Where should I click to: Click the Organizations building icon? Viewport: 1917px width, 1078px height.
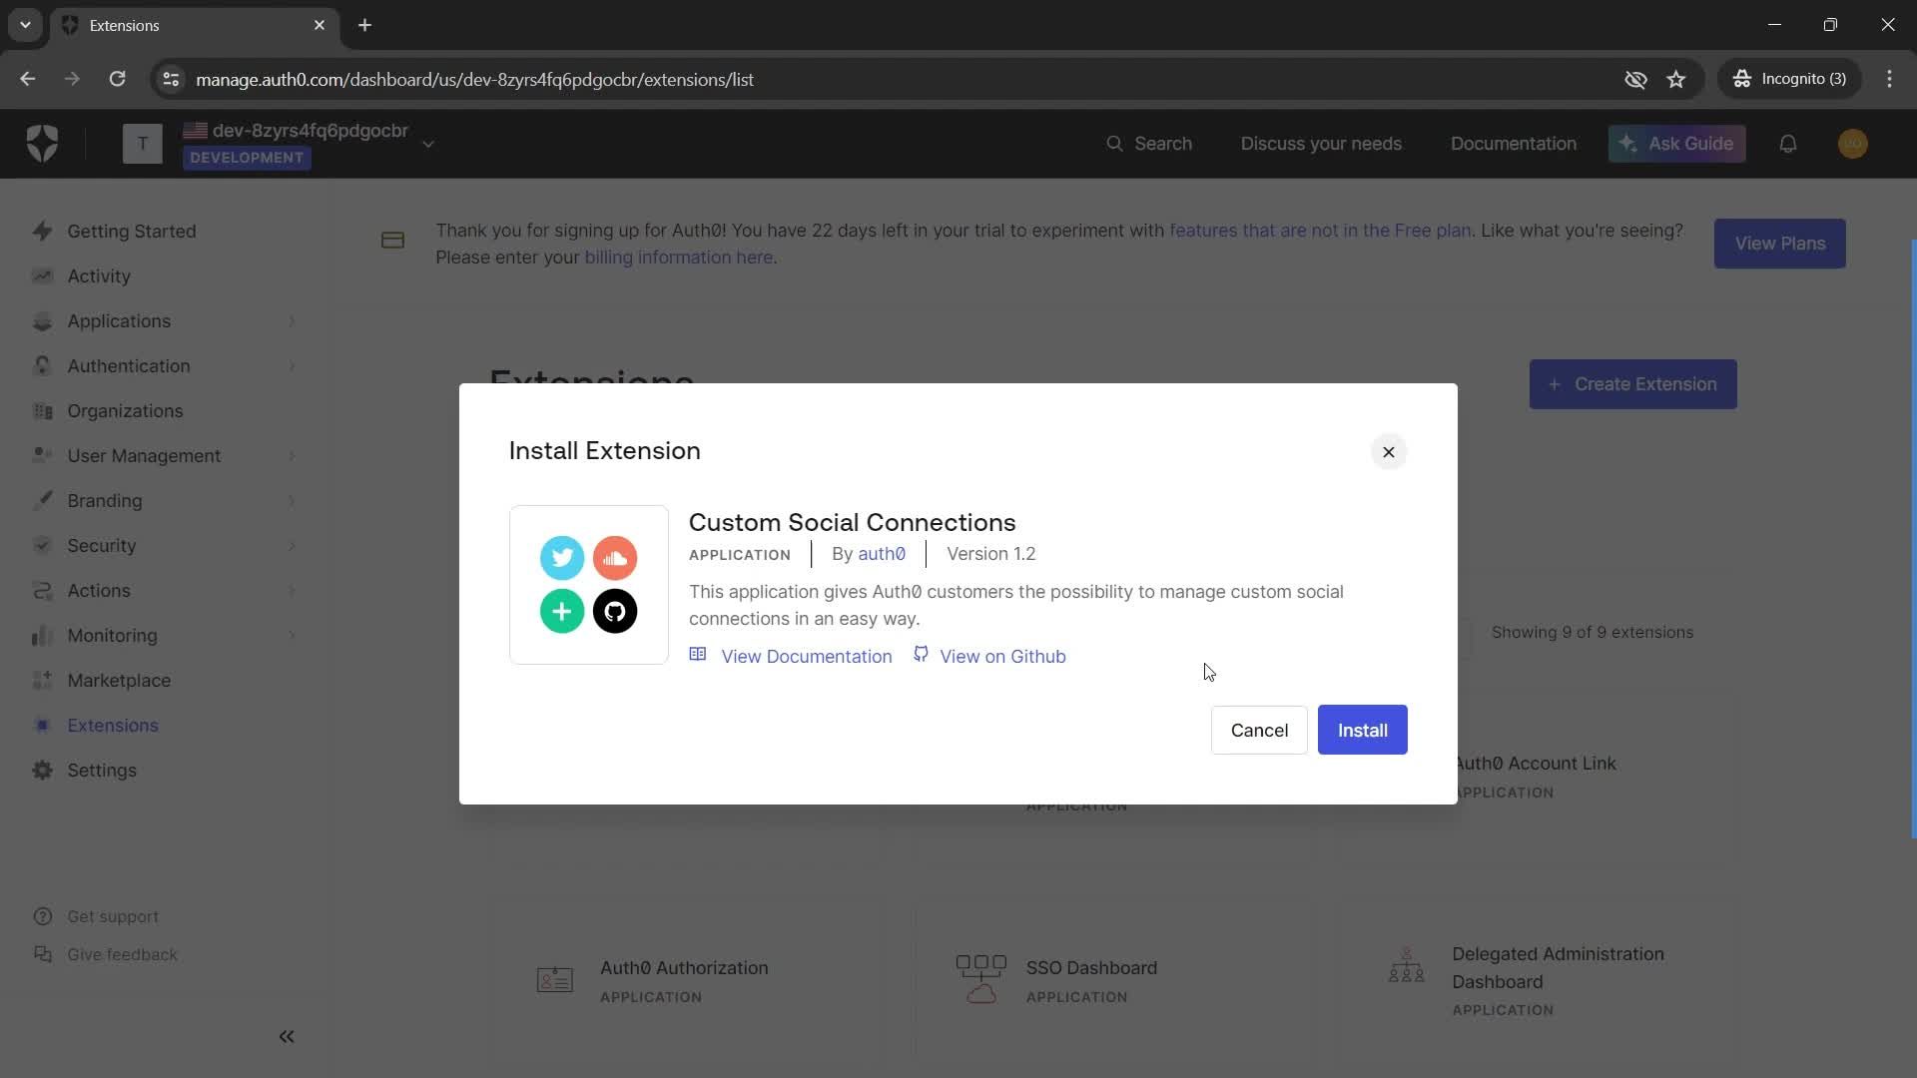click(42, 411)
